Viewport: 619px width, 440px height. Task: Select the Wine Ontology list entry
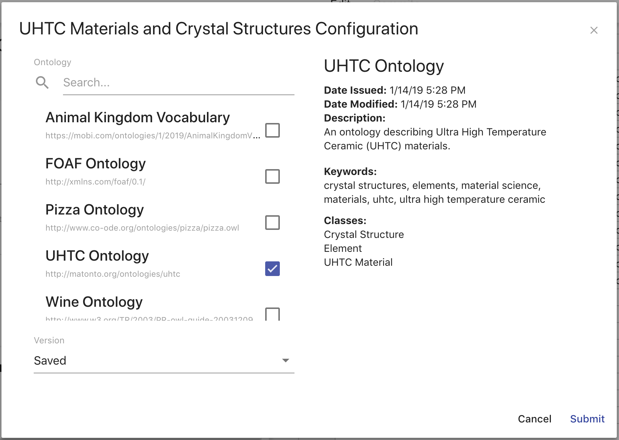pyautogui.click(x=94, y=302)
